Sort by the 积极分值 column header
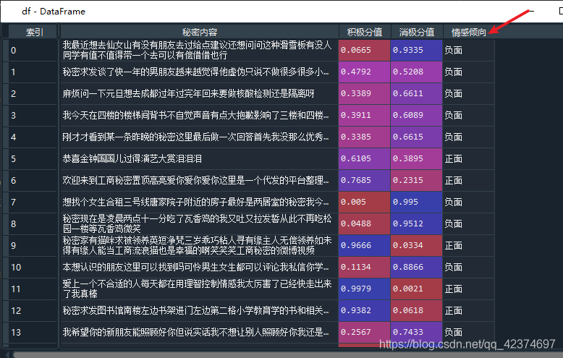This screenshot has height=358, width=563. click(365, 33)
